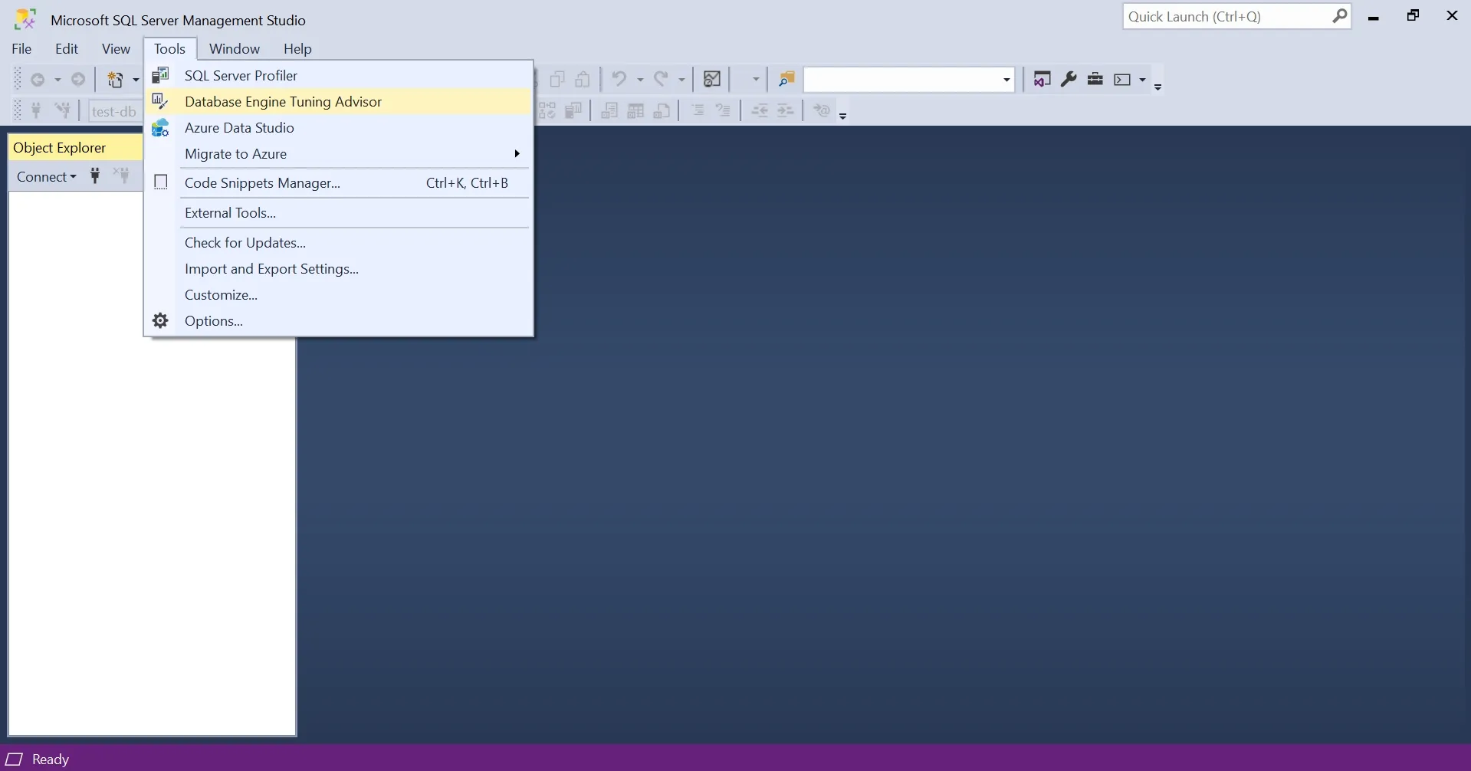Click the test-db database combo box
This screenshot has width=1471, height=771.
click(115, 111)
